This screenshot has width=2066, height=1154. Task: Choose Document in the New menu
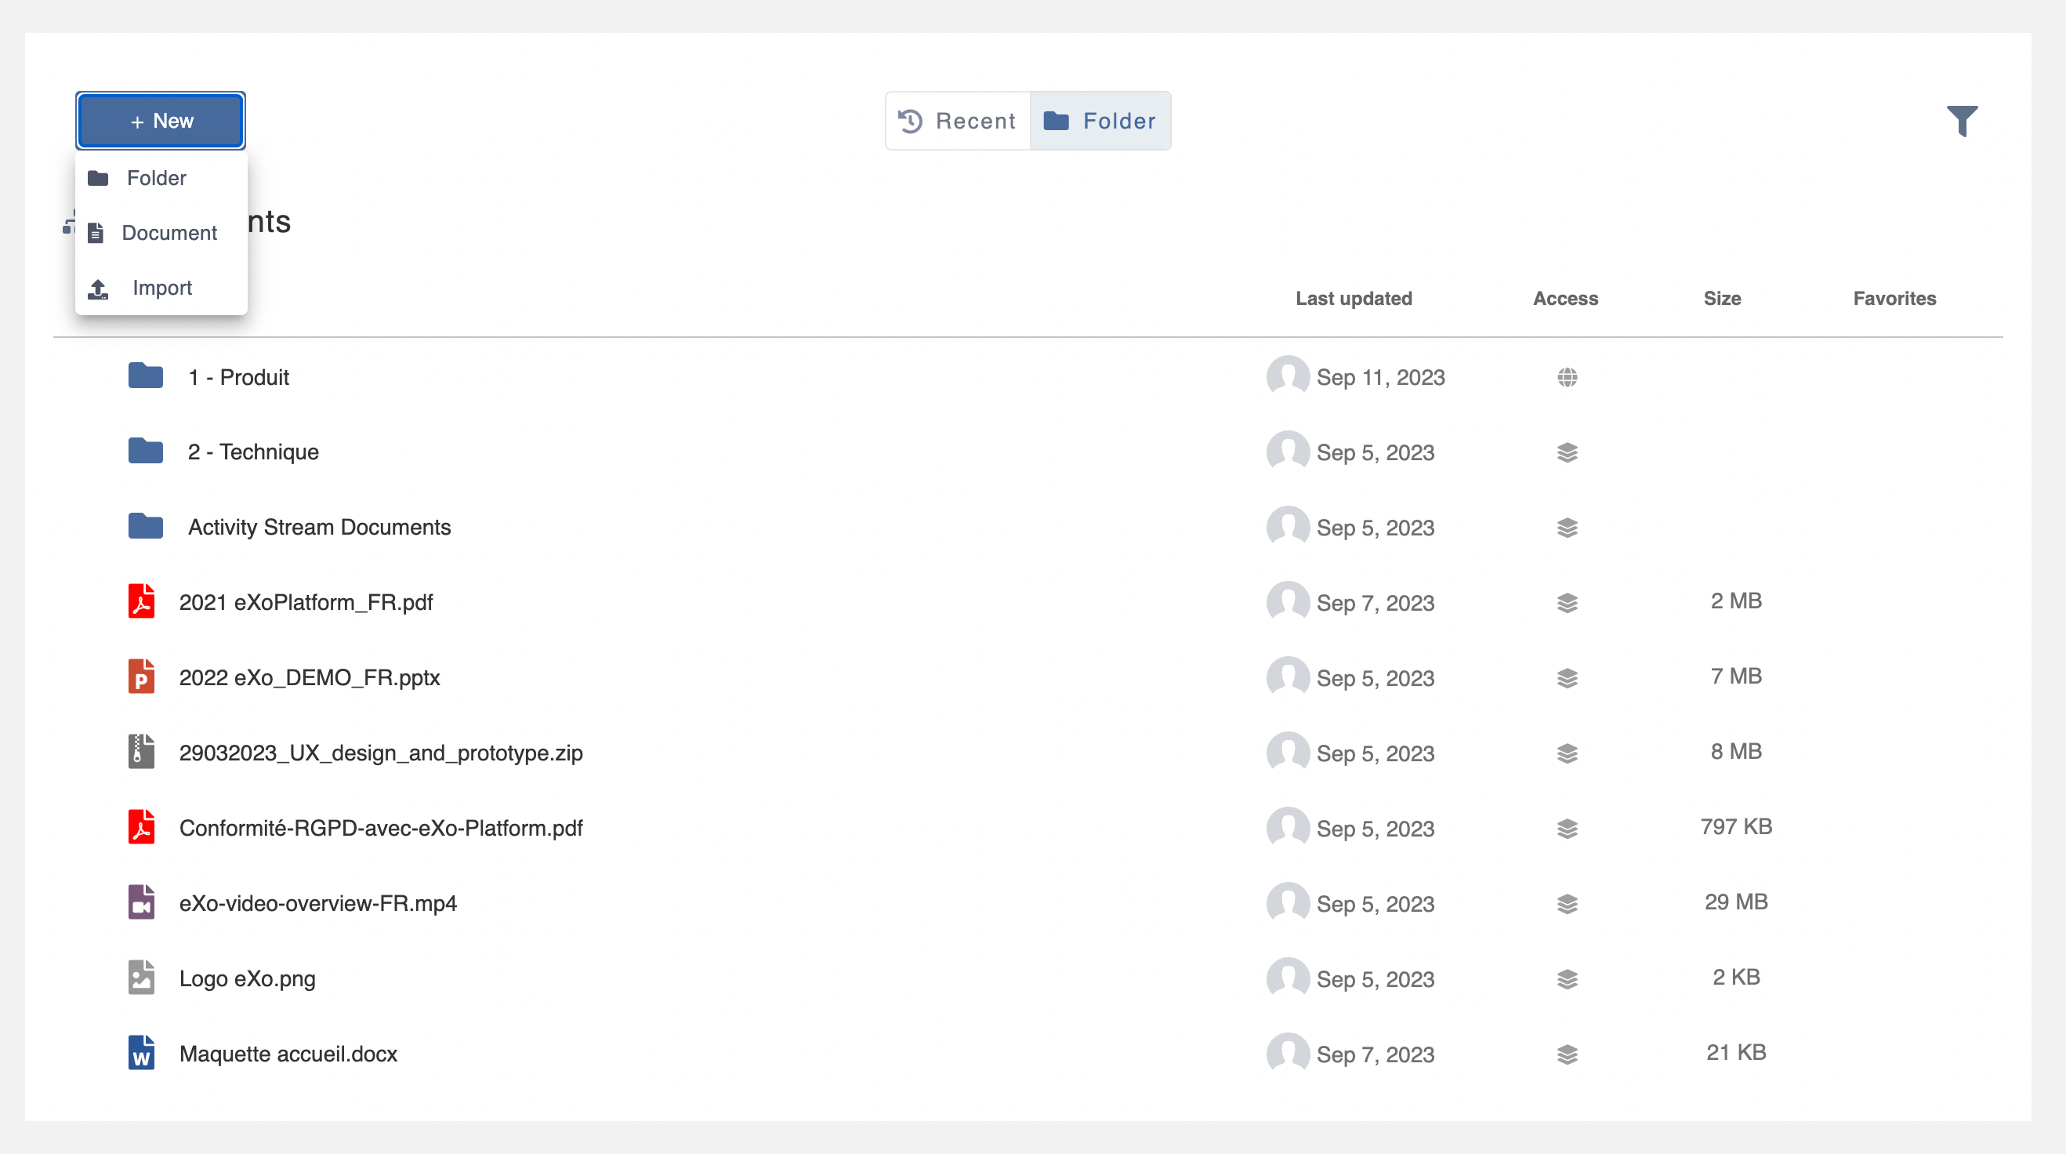click(x=169, y=233)
